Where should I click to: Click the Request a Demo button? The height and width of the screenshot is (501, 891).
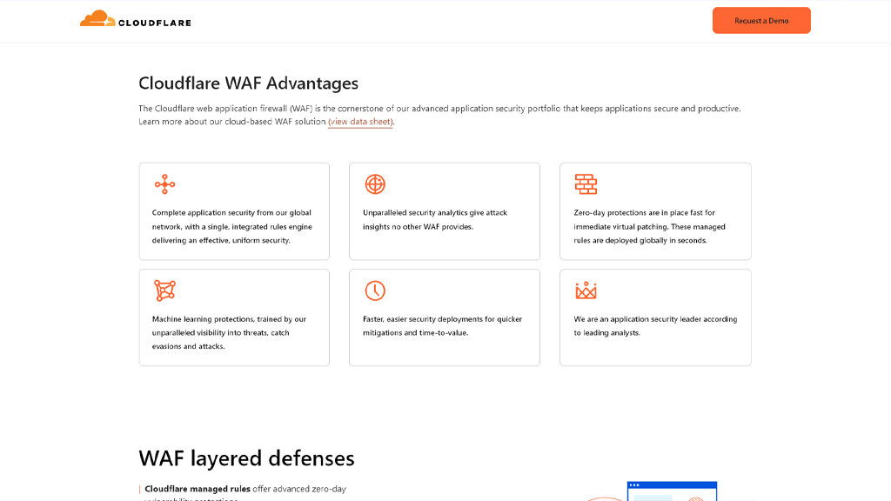point(761,21)
